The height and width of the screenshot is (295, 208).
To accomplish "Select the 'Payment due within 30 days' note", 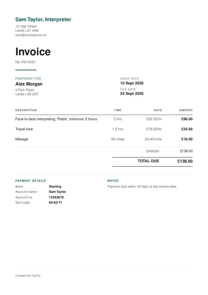I will click(x=142, y=187).
